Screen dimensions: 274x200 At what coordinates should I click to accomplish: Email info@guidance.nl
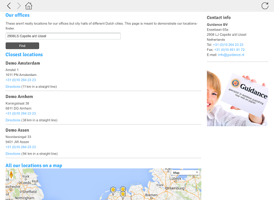pyautogui.click(x=231, y=55)
